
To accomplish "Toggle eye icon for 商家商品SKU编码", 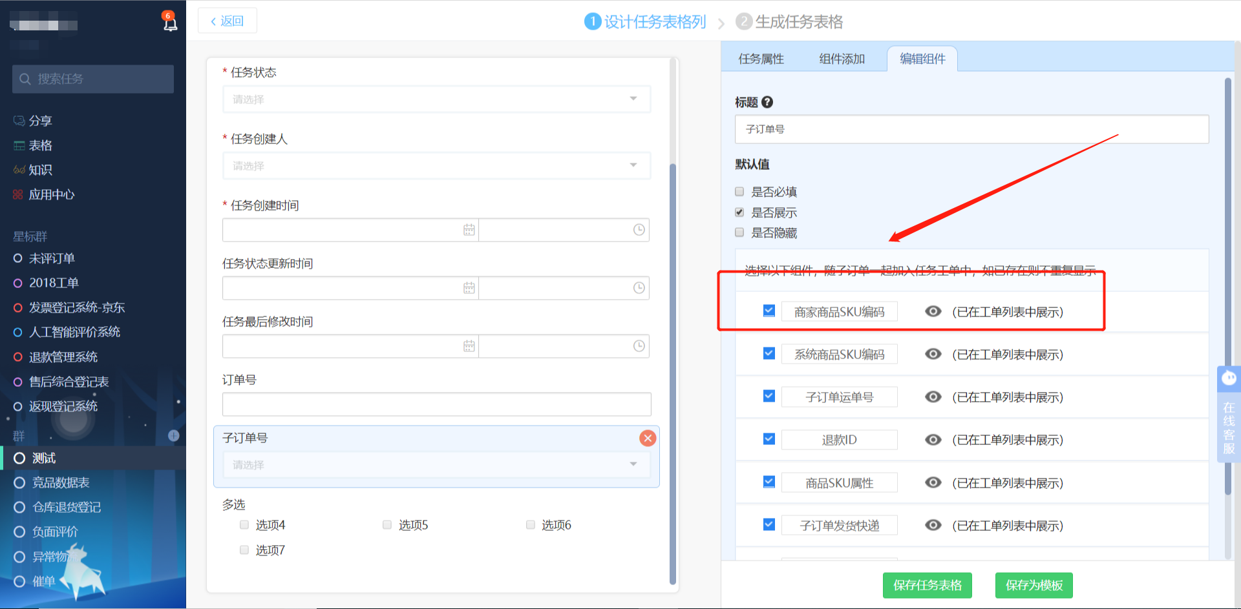I will 933,311.
